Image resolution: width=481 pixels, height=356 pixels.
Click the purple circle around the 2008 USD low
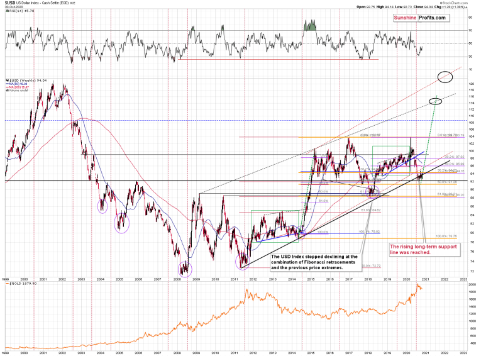[x=185, y=270]
